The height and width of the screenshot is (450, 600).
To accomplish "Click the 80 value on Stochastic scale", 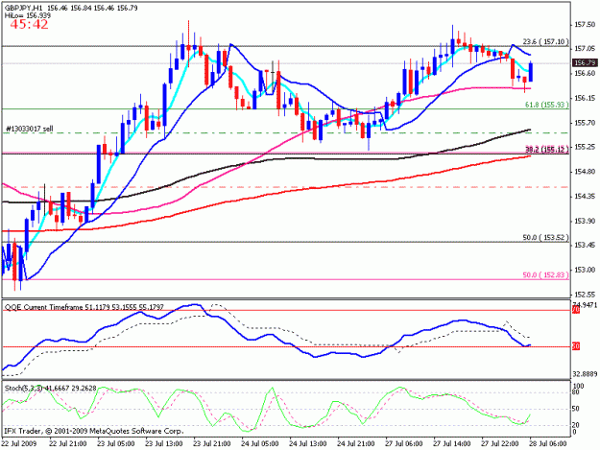I will coord(577,391).
